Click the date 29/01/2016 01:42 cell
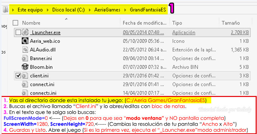Image resolution: width=257 pixels, height=134 pixels. tap(143, 76)
